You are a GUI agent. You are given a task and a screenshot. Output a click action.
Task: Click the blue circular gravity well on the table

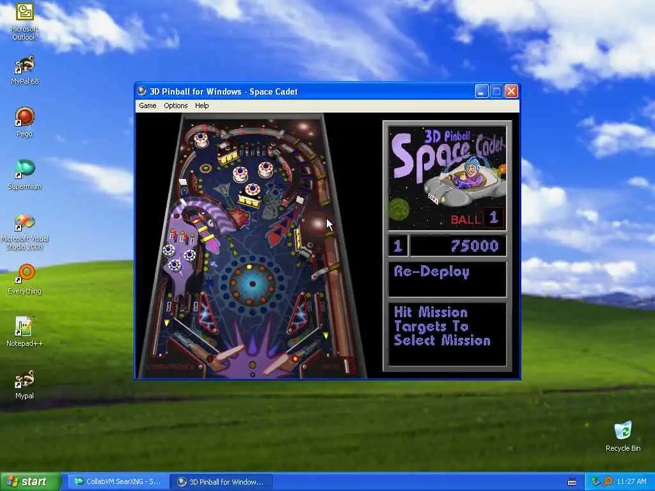(252, 283)
